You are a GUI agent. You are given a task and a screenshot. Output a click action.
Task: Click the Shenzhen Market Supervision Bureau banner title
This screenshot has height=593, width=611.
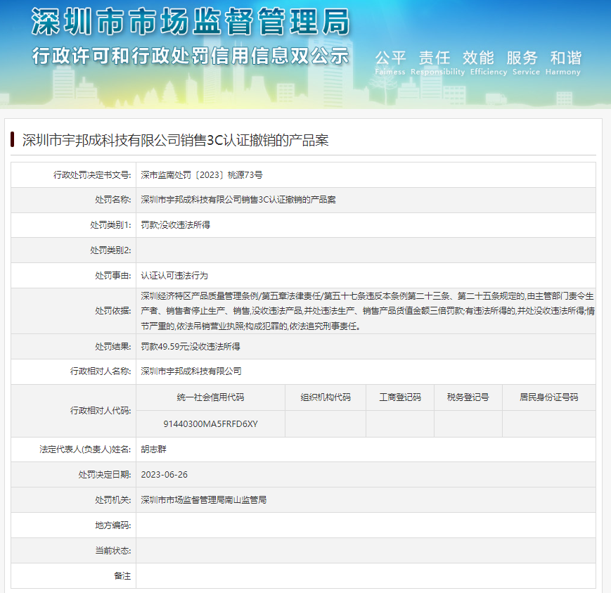click(191, 23)
